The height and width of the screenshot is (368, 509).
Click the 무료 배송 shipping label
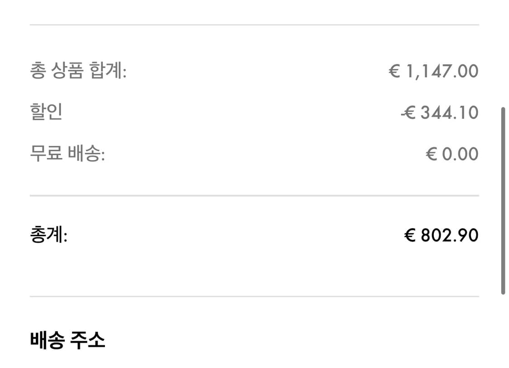click(67, 154)
